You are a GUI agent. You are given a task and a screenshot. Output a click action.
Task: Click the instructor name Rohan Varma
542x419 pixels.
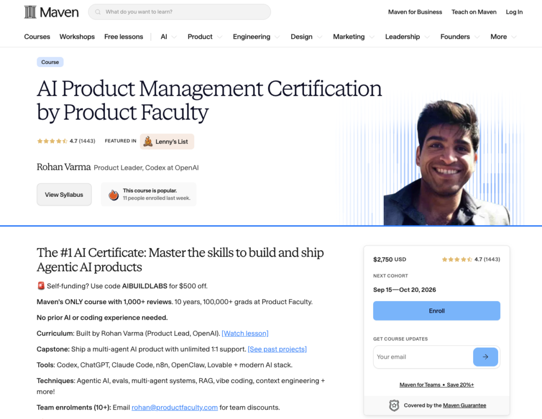click(x=64, y=167)
